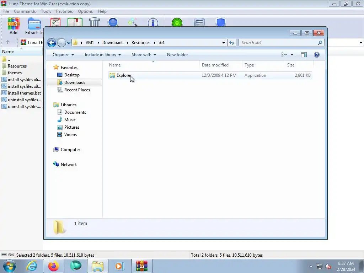Open WinRAR Tools menu
This screenshot has width=364, height=273.
pos(46,11)
